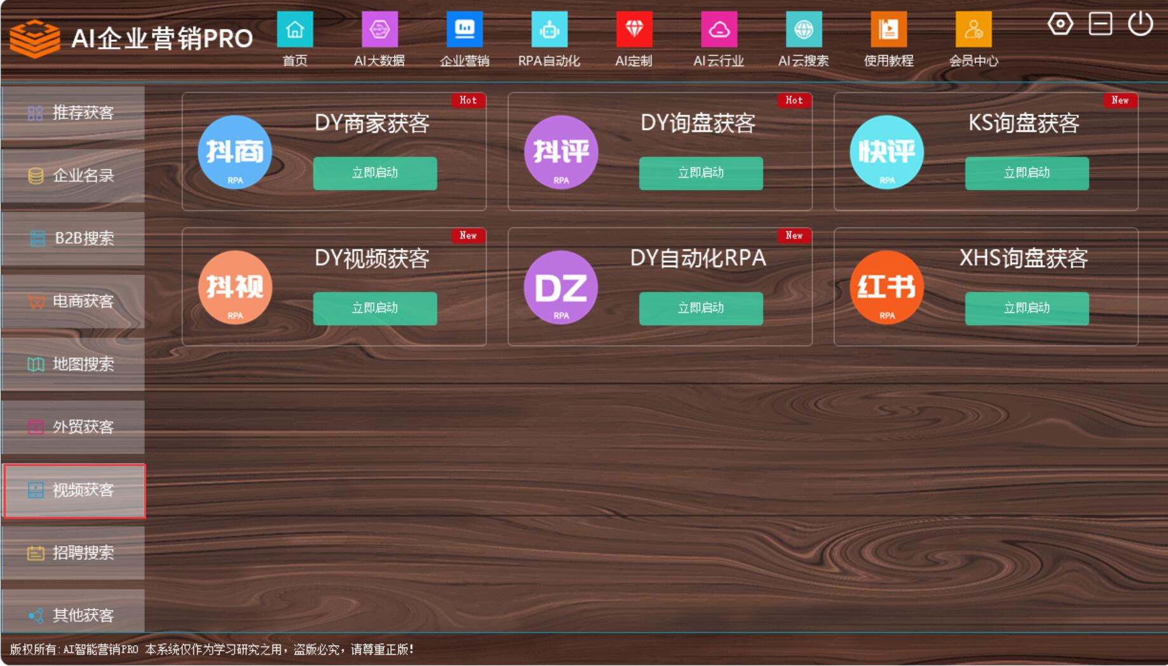Open the 使用教程 tutorial icon
The image size is (1168, 666).
coord(888,30)
